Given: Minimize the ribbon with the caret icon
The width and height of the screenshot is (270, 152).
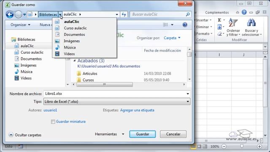Looking at the screenshot, I should click(x=238, y=12).
